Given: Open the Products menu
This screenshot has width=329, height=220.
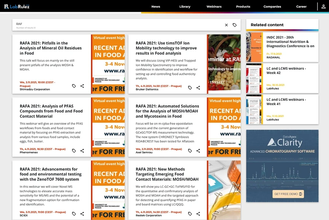Looking at the screenshot, I should (x=243, y=6).
